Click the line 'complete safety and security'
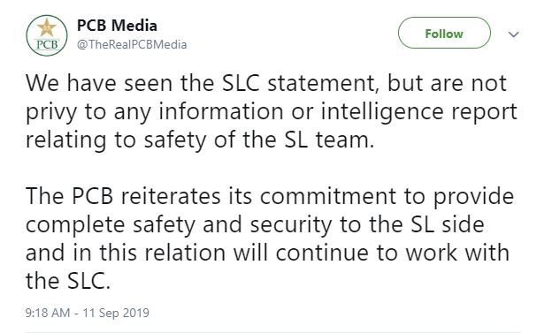The height and width of the screenshot is (333, 552). [x=255, y=225]
